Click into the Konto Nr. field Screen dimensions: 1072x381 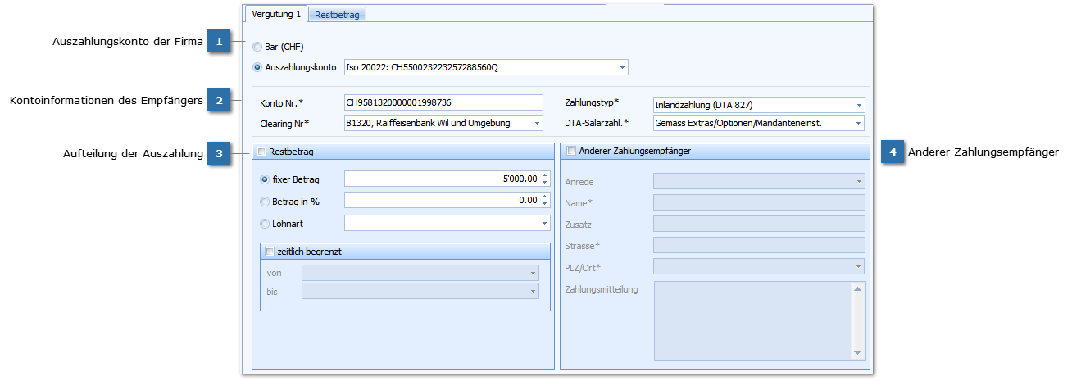[443, 102]
